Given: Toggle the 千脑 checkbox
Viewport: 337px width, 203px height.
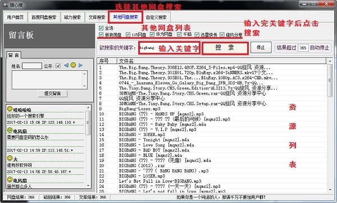Looking at the screenshot, I should click(179, 34).
